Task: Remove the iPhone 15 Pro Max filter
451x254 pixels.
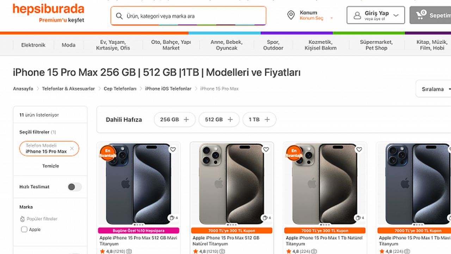Action: (72, 149)
